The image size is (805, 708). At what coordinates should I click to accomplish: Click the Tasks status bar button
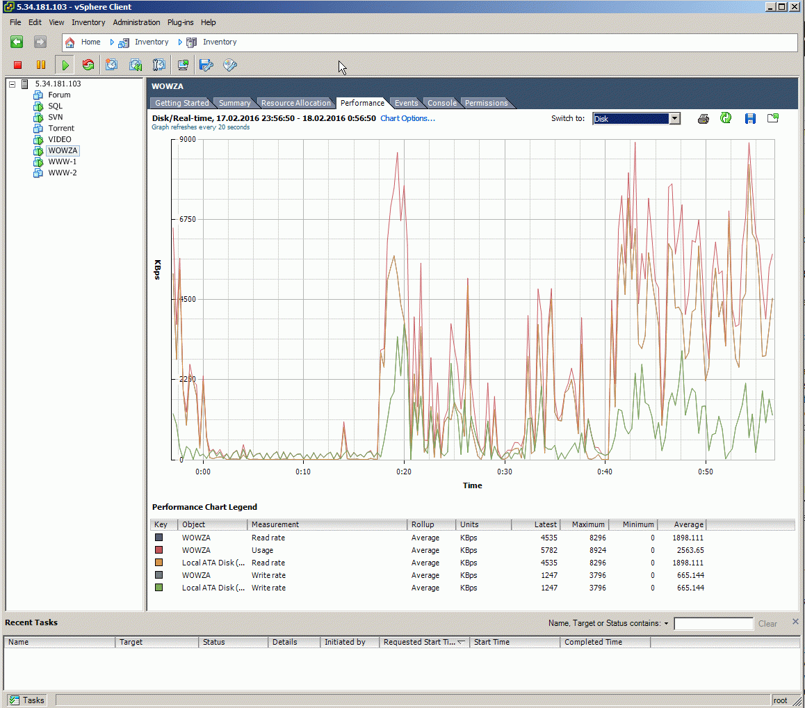pyautogui.click(x=26, y=700)
